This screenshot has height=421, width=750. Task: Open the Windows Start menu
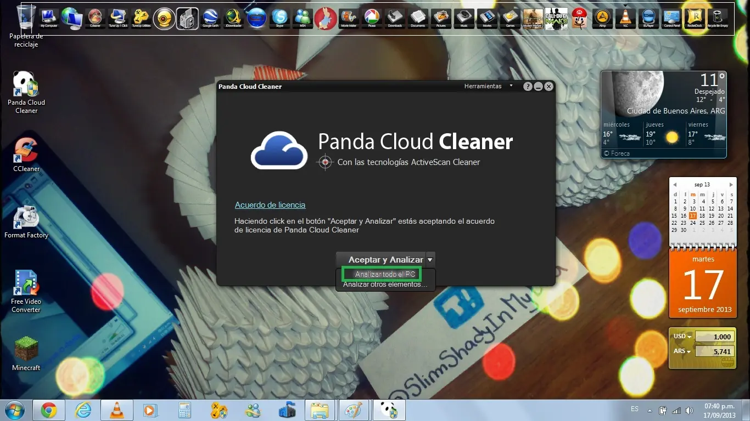[x=14, y=410]
